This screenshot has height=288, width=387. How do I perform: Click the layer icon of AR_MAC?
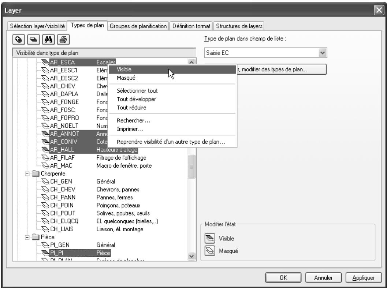[45, 165]
